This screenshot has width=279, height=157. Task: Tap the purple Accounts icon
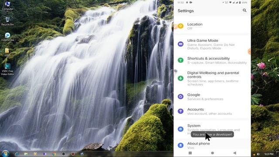[x=180, y=111]
